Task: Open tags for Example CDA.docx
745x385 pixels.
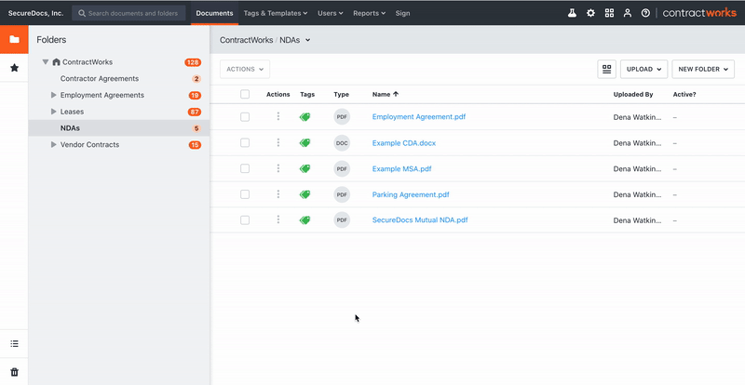Action: click(305, 142)
